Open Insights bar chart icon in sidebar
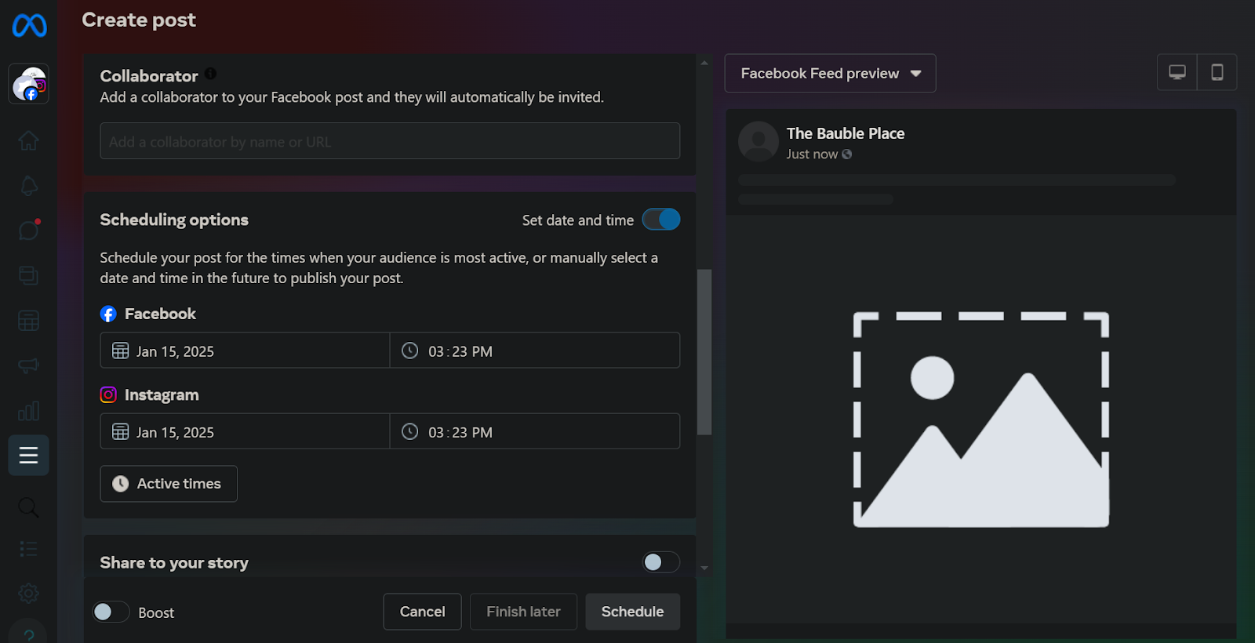1255x643 pixels. click(28, 411)
